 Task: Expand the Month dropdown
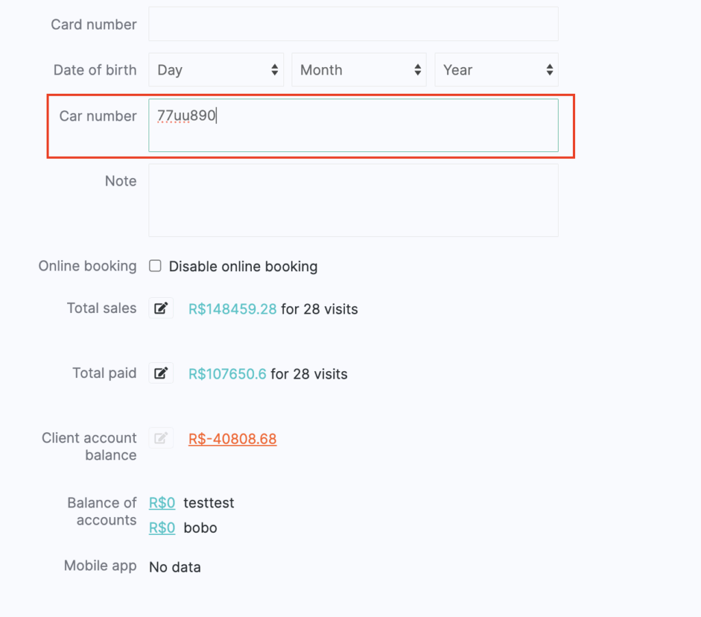click(359, 70)
